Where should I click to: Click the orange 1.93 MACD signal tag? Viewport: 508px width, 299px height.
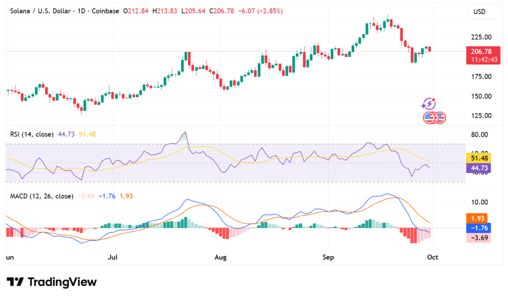[479, 218]
